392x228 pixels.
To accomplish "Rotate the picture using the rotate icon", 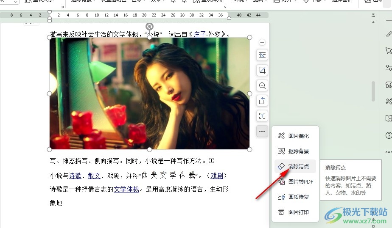I will (x=262, y=101).
